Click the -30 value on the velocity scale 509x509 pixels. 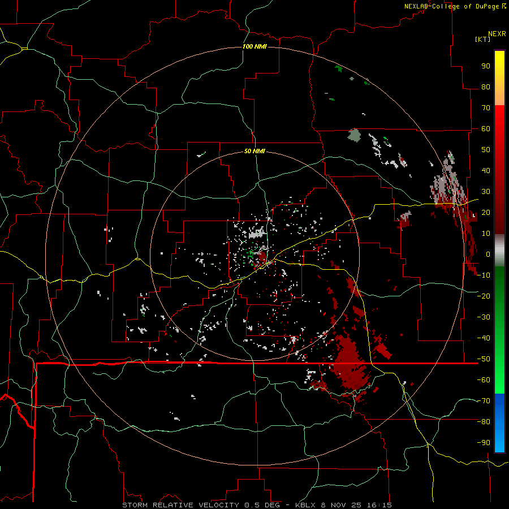pos(484,317)
